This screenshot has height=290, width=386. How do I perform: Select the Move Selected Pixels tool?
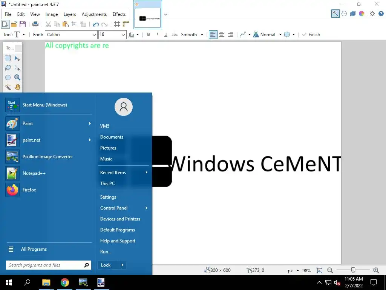(17, 59)
